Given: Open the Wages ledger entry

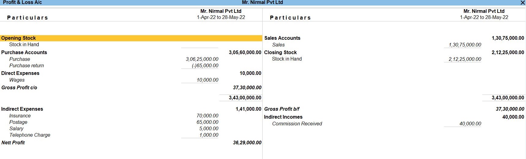Looking at the screenshot, I should 17,80.
